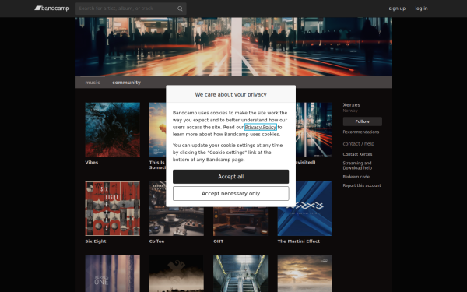Click the OHT album title
Viewport: 467px width, 292px height.
click(x=218, y=241)
